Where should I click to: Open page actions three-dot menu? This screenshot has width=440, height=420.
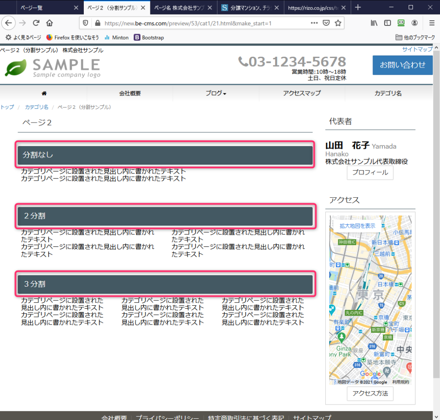click(x=315, y=23)
